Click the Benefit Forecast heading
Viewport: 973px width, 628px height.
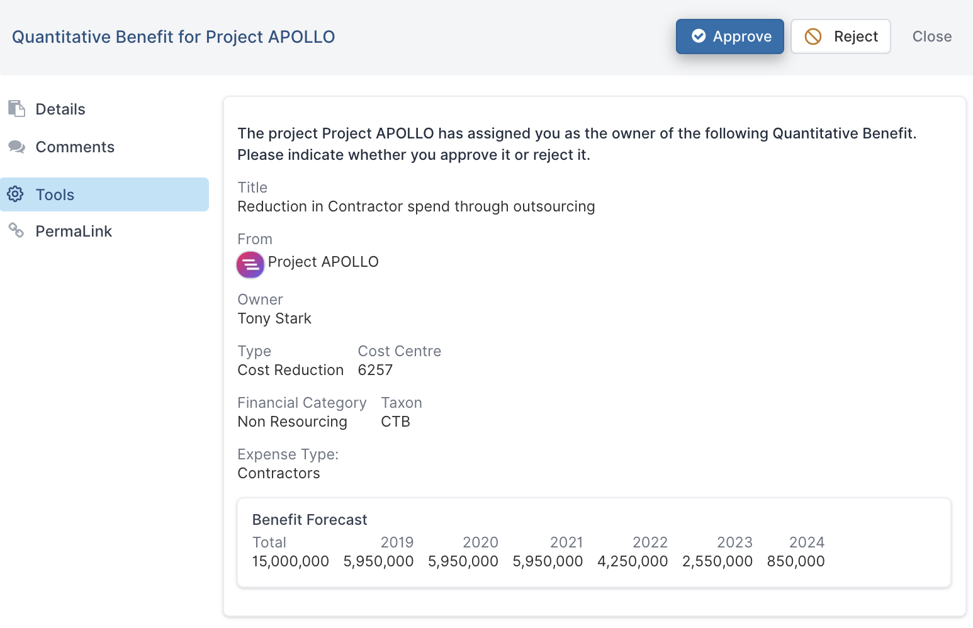coord(310,520)
